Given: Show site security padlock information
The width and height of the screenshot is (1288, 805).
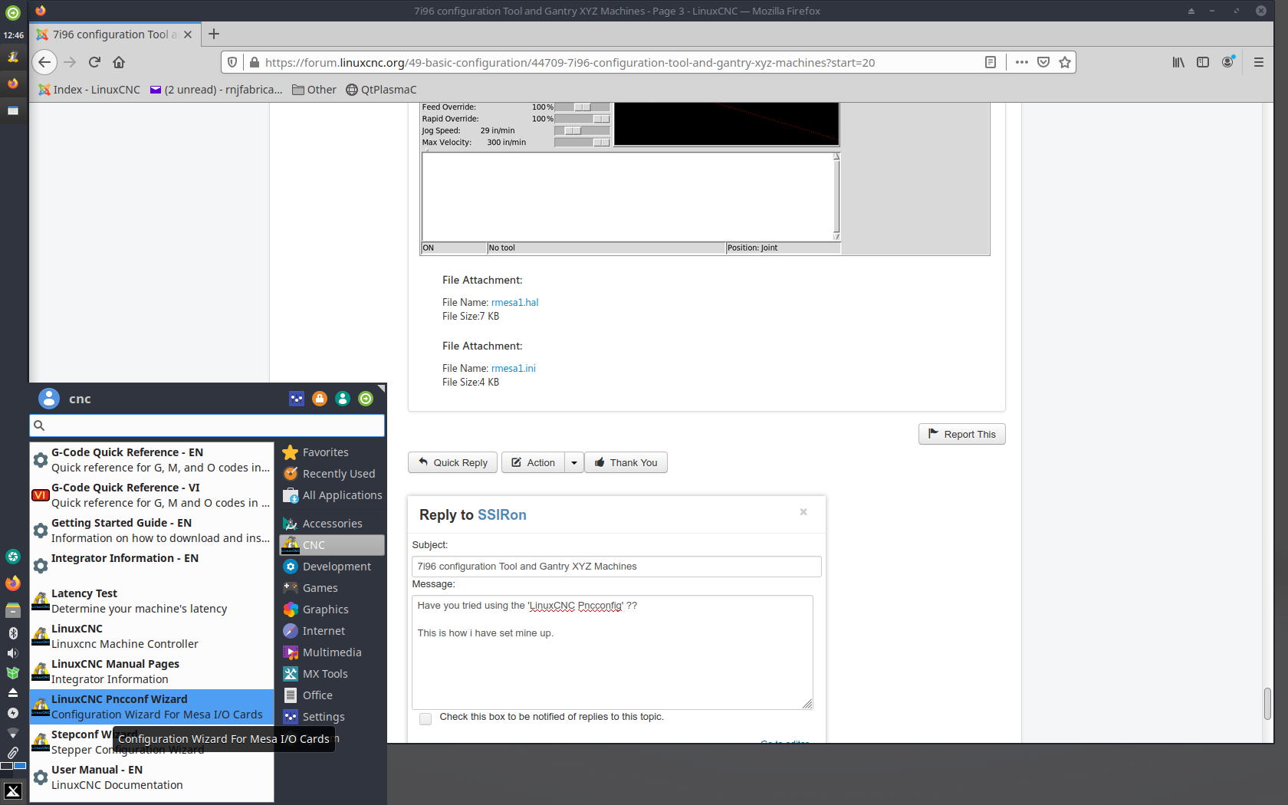Looking at the screenshot, I should (x=254, y=62).
